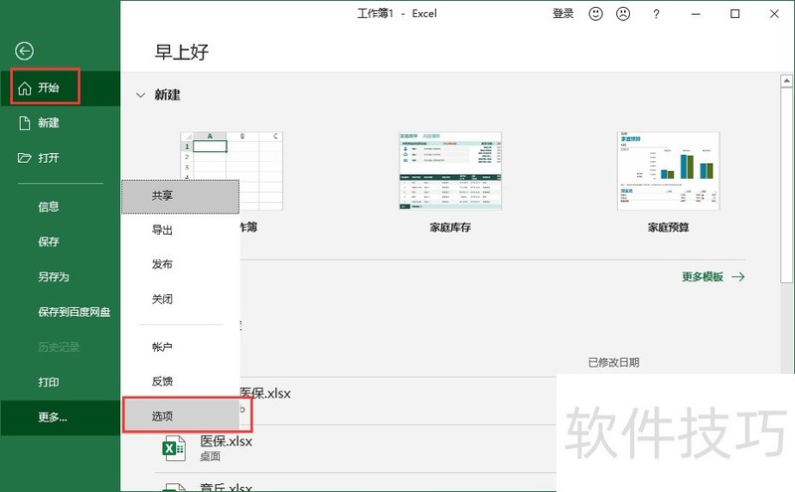Screen dimensions: 795x492
Task: Click the Excel file icon beside 医保.xlsx on 桌面
Action: click(173, 448)
